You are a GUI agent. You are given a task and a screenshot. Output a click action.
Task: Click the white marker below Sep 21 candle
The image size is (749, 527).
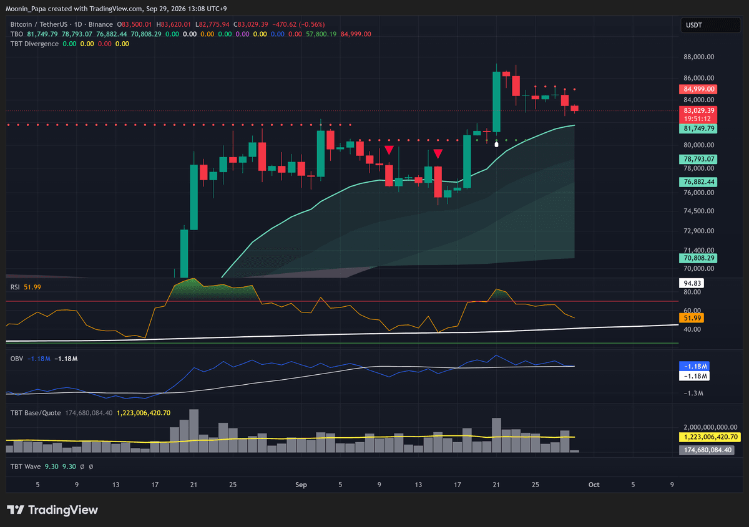click(496, 144)
